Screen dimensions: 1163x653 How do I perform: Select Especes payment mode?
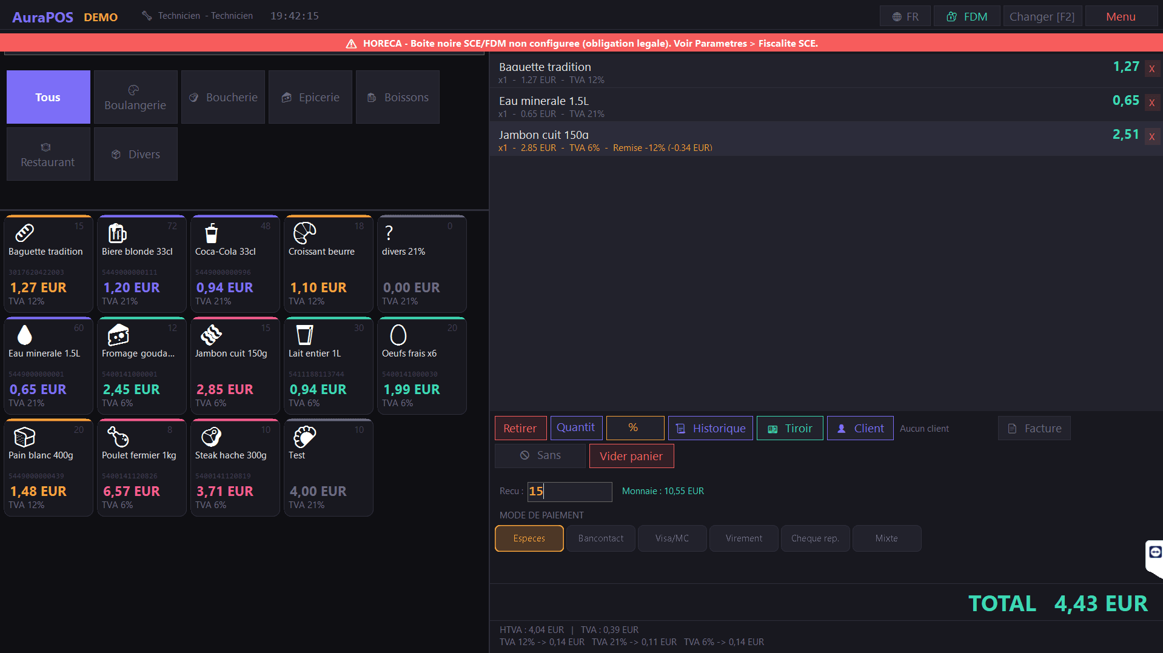(x=529, y=538)
